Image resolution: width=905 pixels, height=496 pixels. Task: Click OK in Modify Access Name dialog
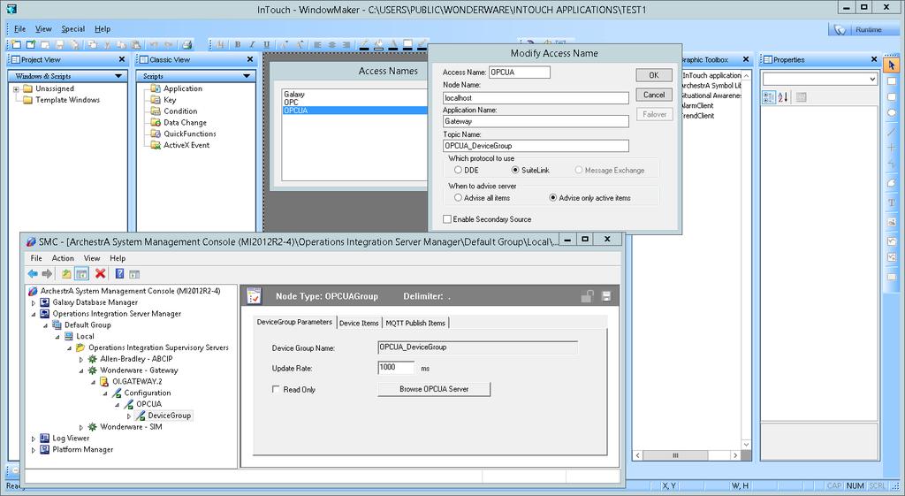(x=654, y=75)
